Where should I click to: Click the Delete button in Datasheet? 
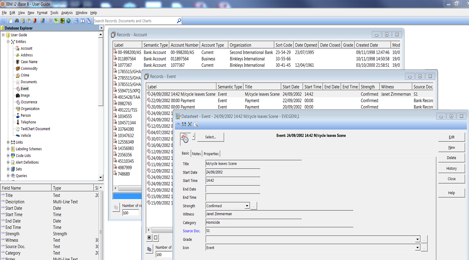[452, 158]
